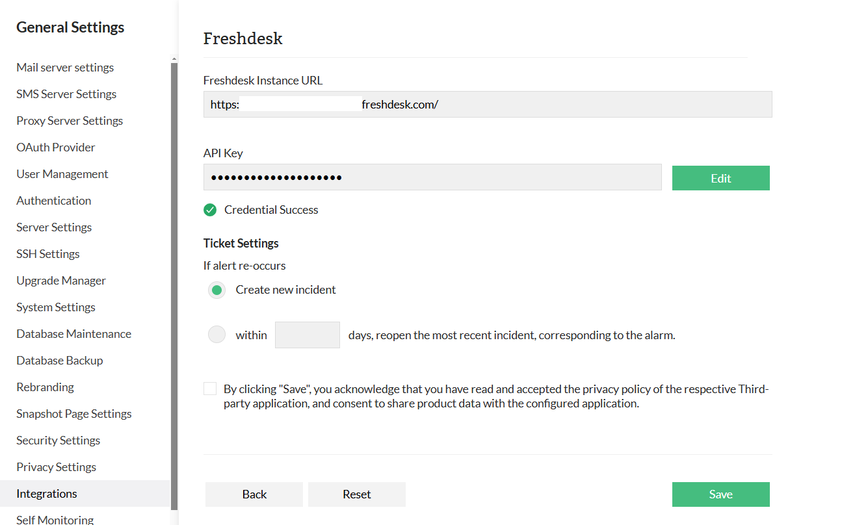Viewport: 842px width, 525px height.
Task: Select the Create new incident radio button
Action: pos(217,290)
